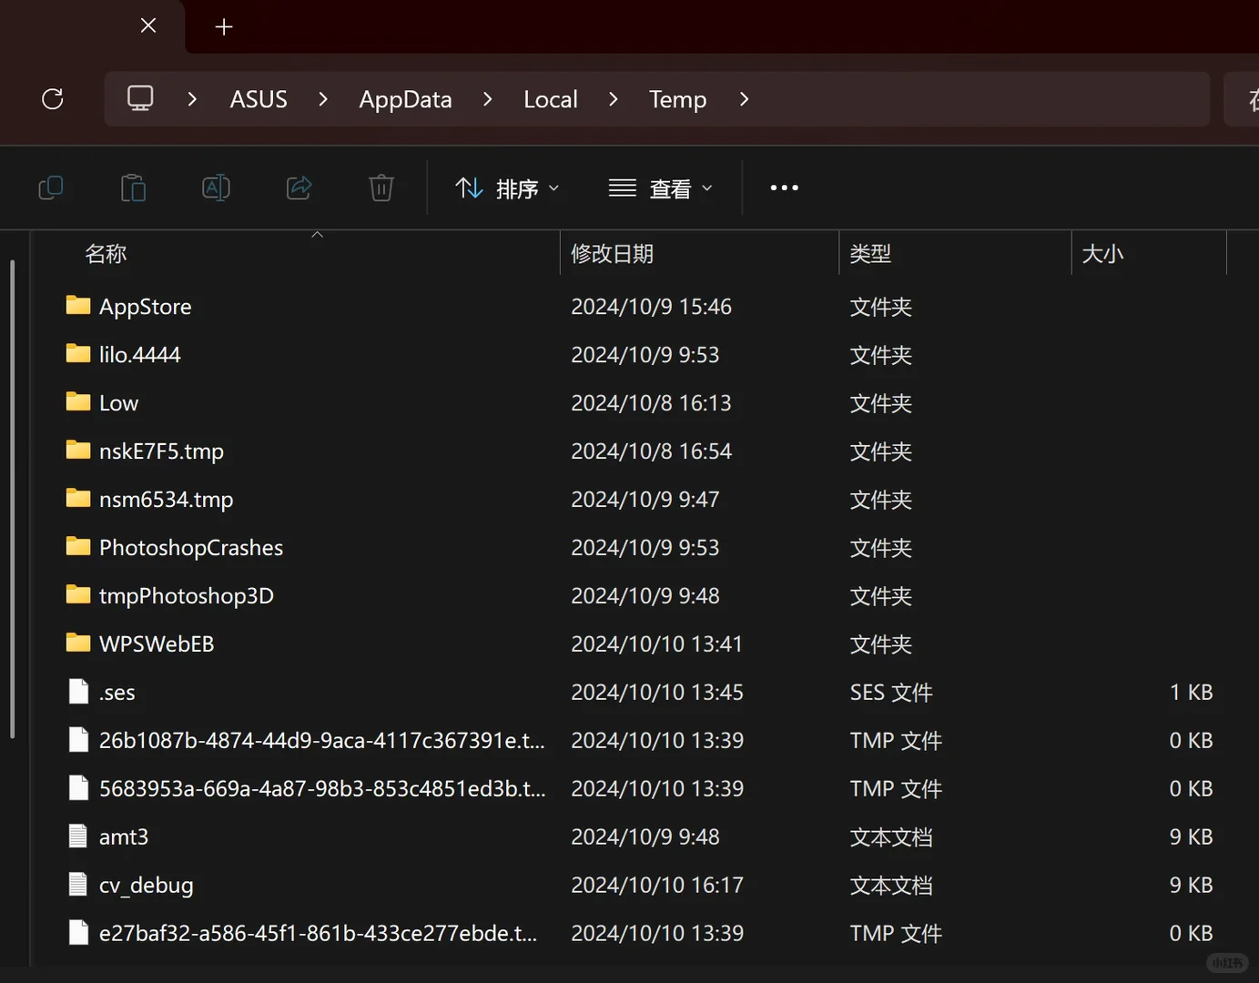The image size is (1259, 983).
Task: Expand chevron after Local breadcrumb
Action: 614,98
